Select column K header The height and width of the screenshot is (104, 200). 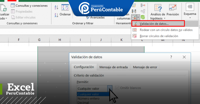(x=122, y=40)
